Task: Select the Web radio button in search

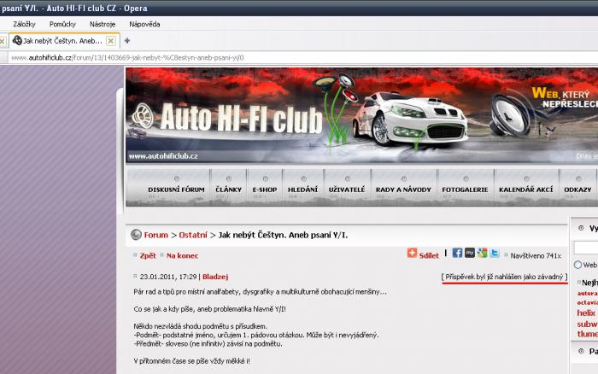Action: pyautogui.click(x=578, y=265)
